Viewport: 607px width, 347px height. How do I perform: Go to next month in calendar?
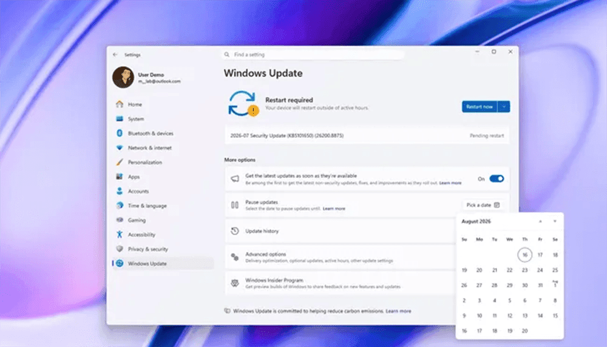click(x=555, y=221)
